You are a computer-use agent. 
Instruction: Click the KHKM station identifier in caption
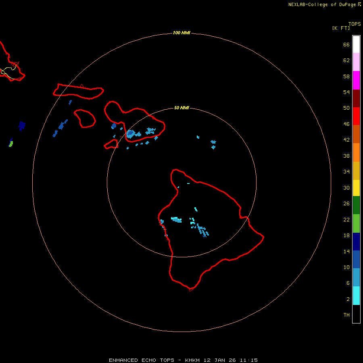pos(192,360)
